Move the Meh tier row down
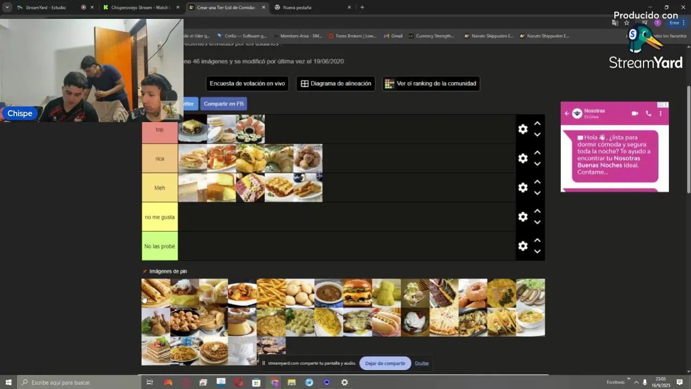The image size is (691, 389). click(x=537, y=193)
